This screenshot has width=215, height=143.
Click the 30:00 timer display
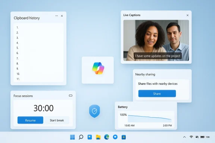point(43,108)
